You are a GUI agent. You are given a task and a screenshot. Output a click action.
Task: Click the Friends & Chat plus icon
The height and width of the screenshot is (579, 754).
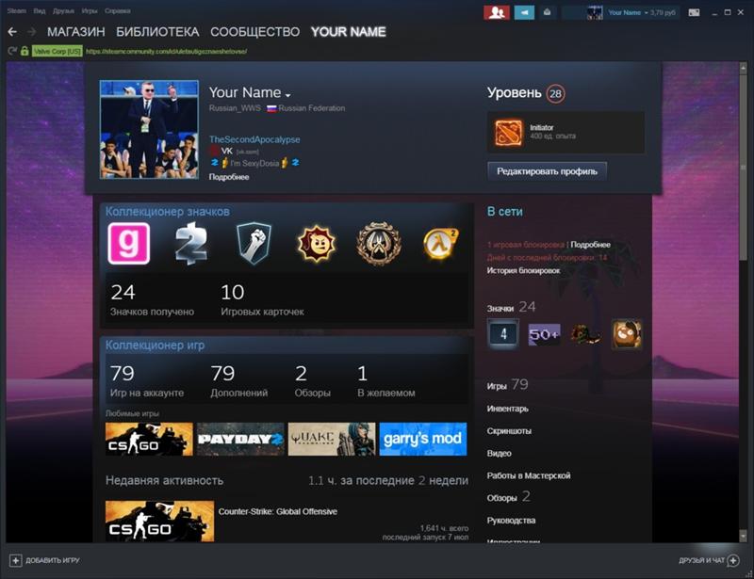733,560
